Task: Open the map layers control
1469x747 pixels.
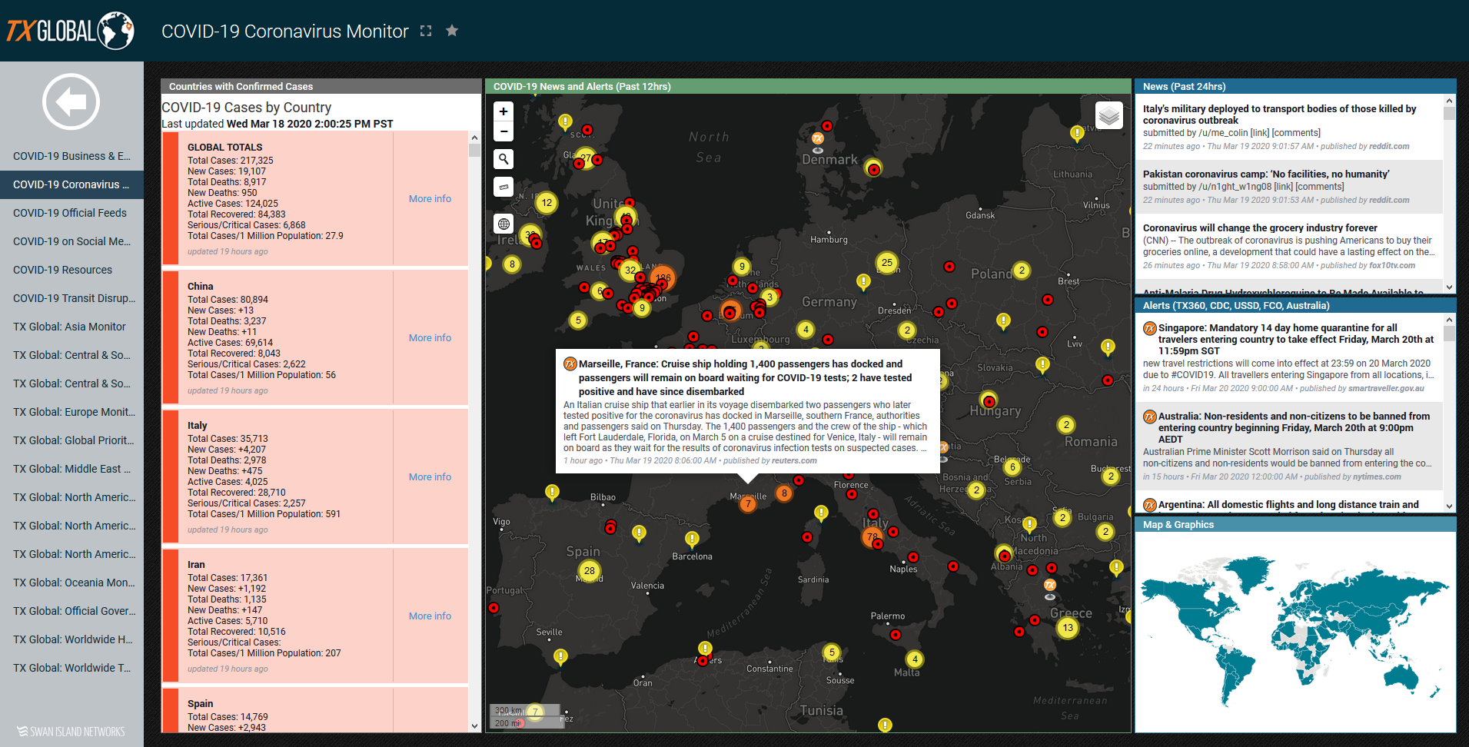Action: [1108, 116]
